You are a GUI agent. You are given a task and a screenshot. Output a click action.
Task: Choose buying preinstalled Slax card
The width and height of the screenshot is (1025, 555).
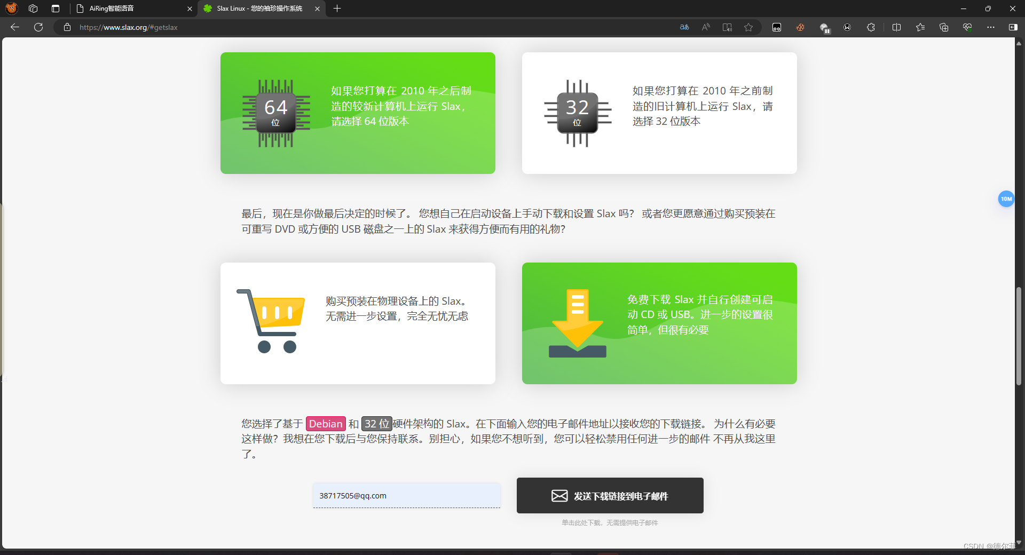click(358, 323)
